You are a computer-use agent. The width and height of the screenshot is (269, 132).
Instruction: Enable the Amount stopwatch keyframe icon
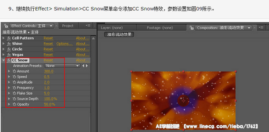(14, 71)
